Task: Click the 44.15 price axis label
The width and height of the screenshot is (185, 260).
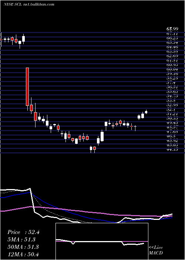Action: 172,150
